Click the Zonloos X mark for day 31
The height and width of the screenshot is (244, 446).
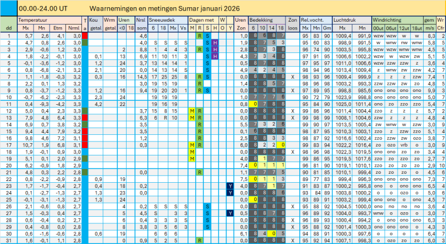[293, 241]
